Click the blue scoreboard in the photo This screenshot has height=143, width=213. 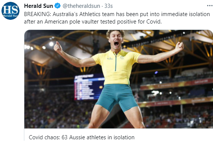89,87
